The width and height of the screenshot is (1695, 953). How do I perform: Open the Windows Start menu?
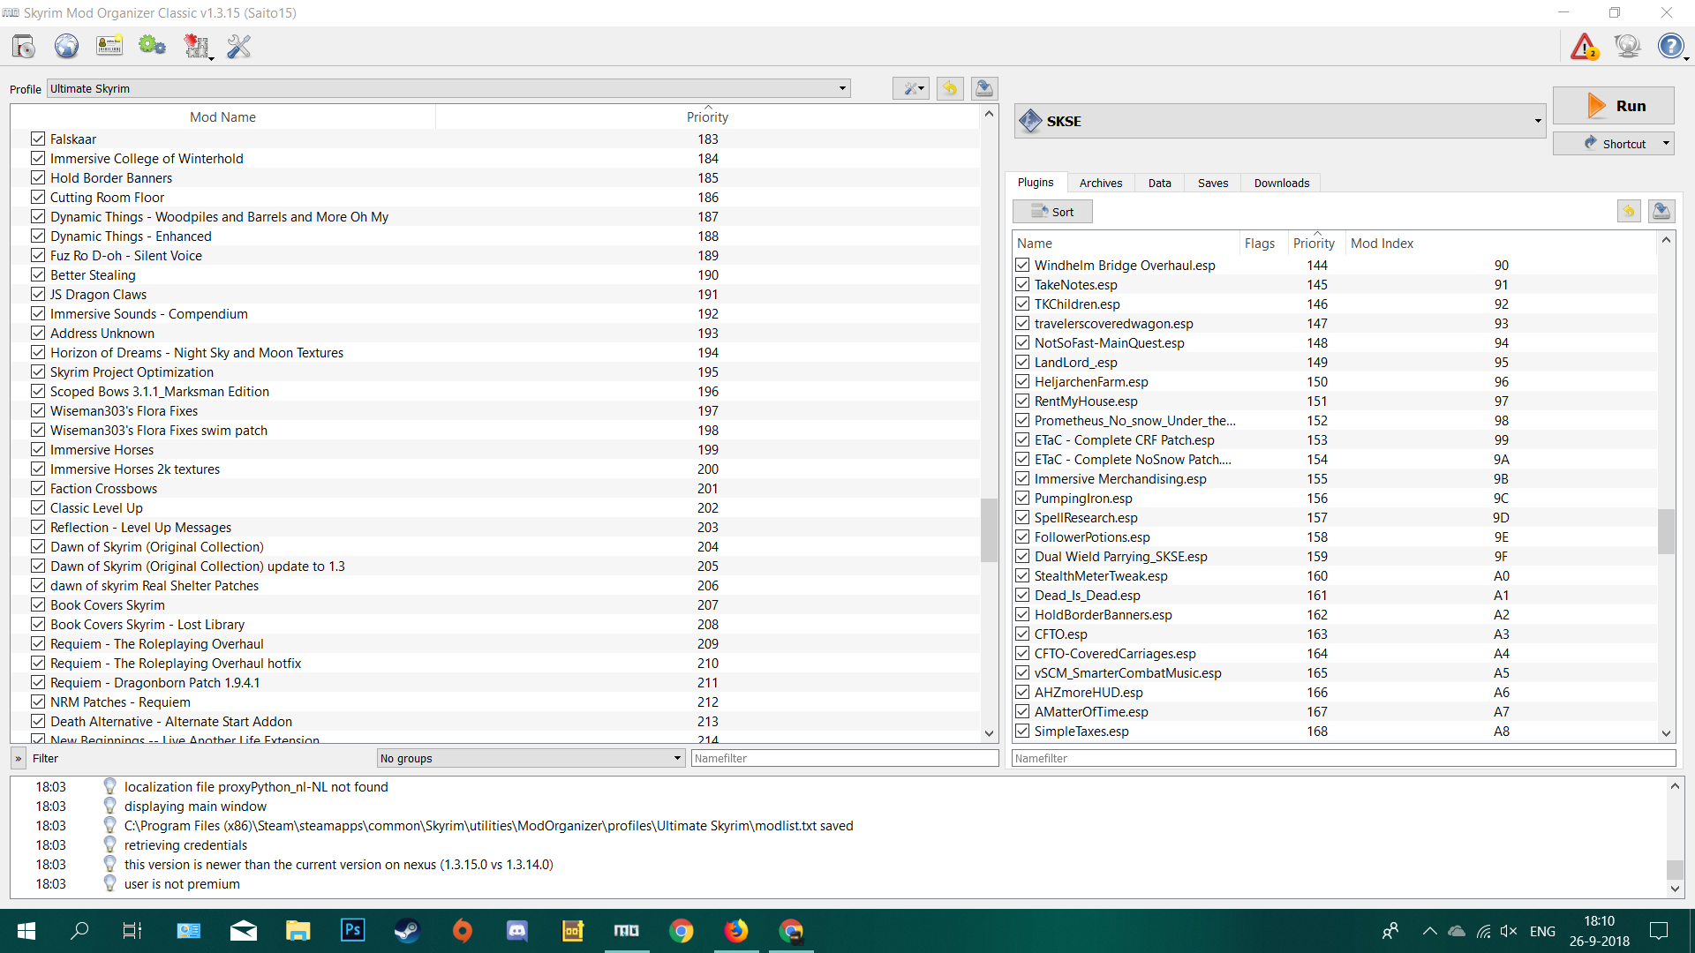tap(26, 931)
